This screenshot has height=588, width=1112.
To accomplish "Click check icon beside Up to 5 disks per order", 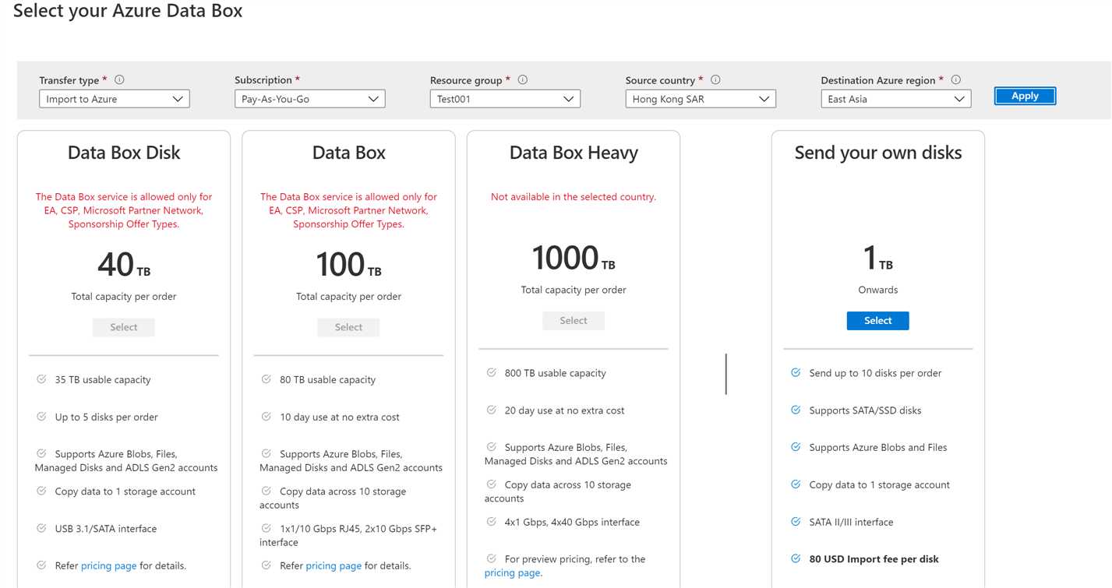I will click(41, 417).
